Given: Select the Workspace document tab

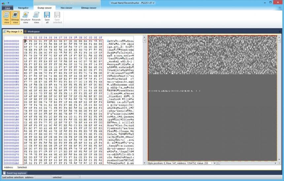Looking at the screenshot, I should (x=33, y=32).
